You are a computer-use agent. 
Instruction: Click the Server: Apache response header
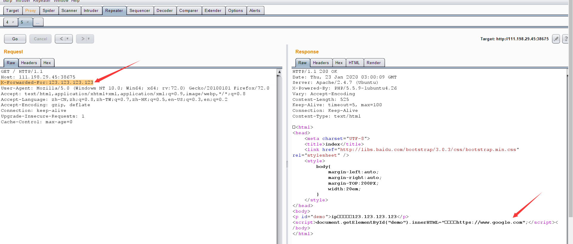[x=335, y=83]
